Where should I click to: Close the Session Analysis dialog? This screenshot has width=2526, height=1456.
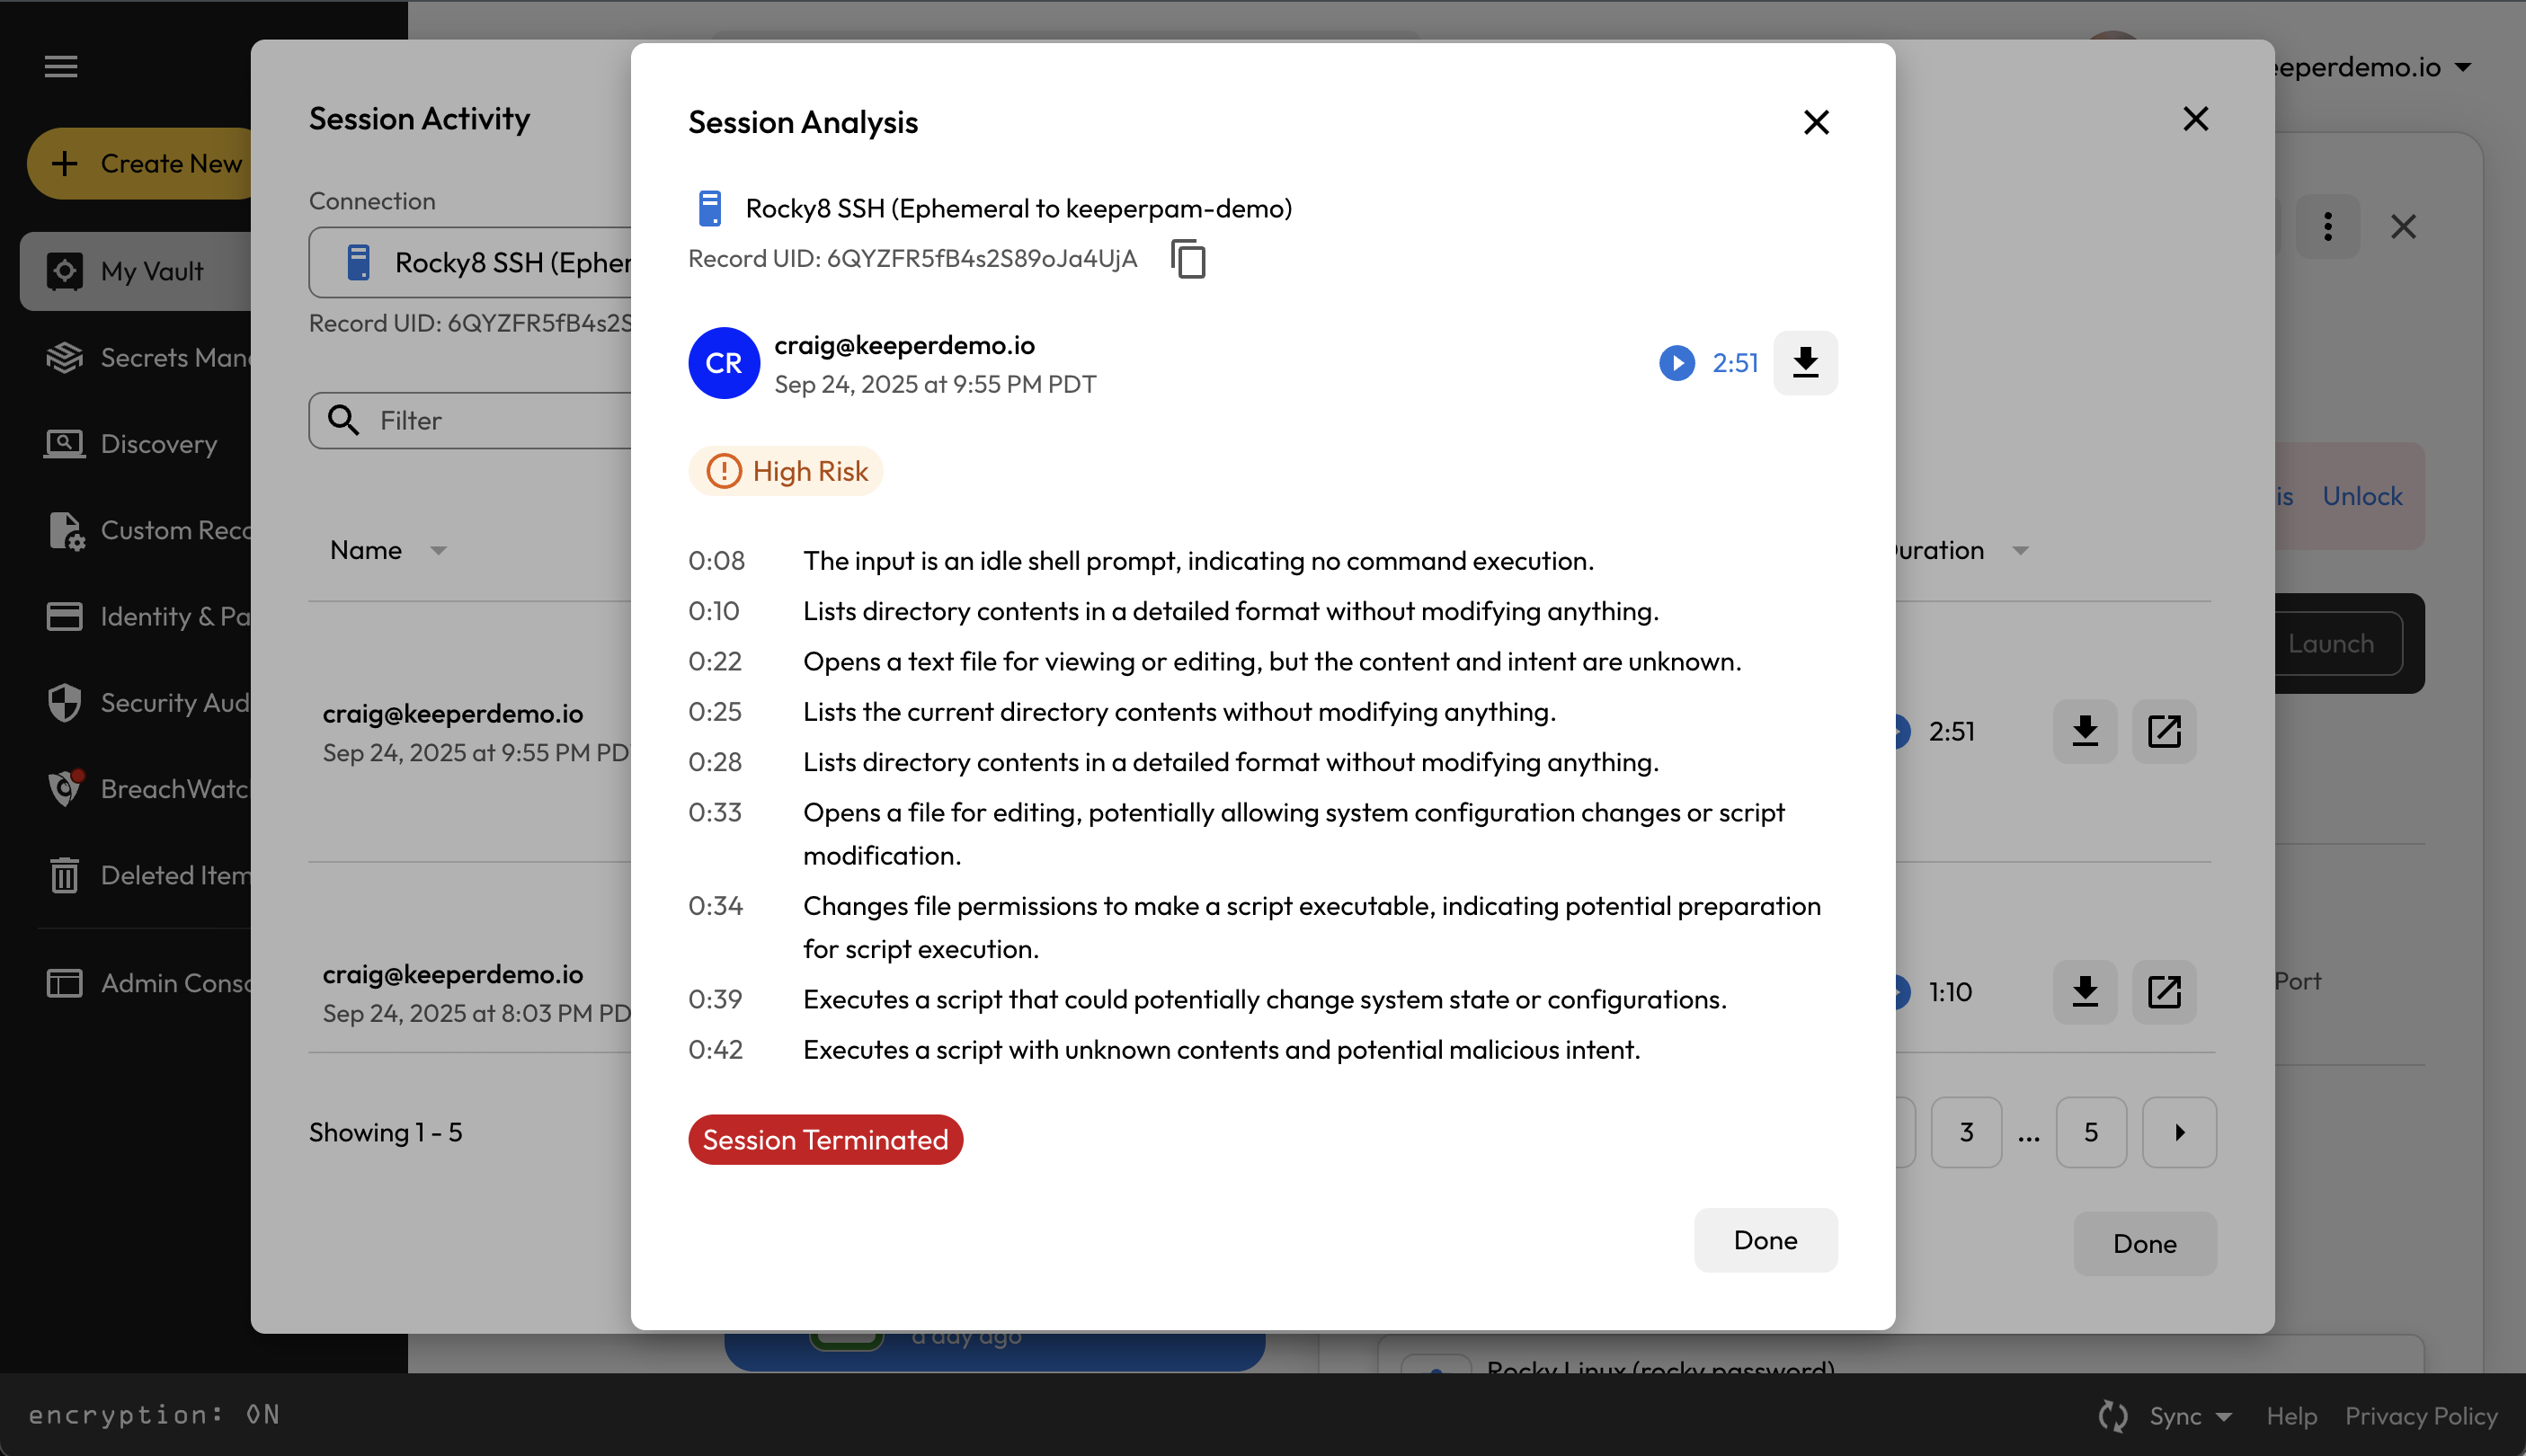tap(1815, 122)
